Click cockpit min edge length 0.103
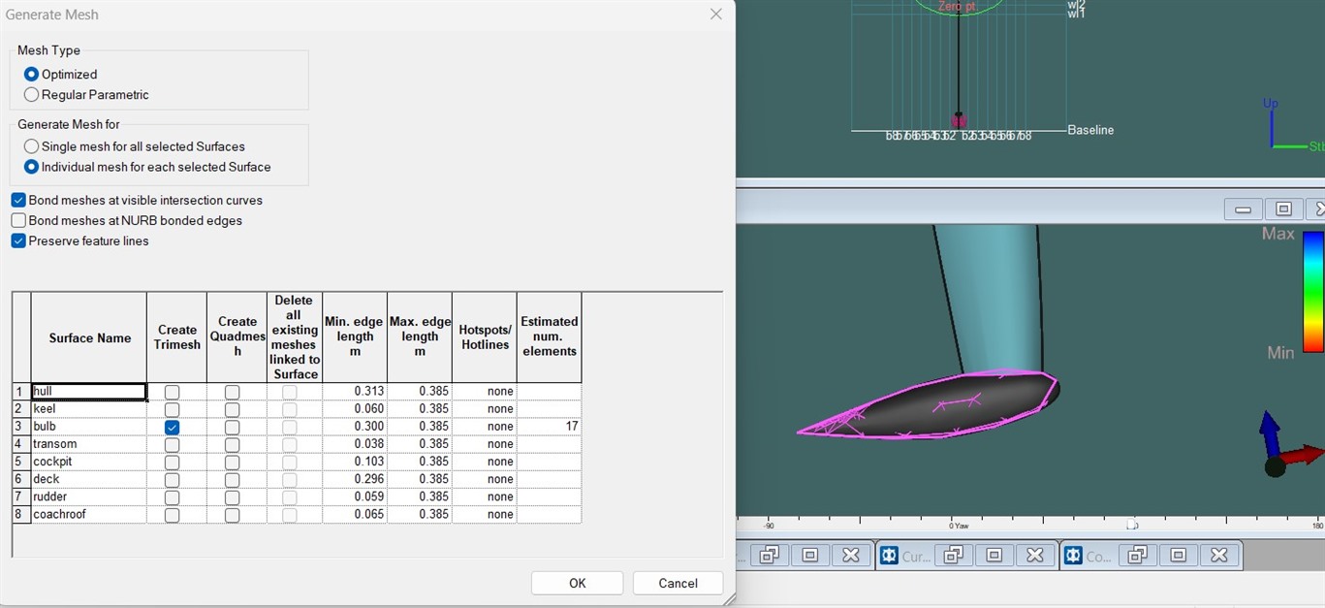Viewport: 1325px width, 608px height. tap(355, 462)
